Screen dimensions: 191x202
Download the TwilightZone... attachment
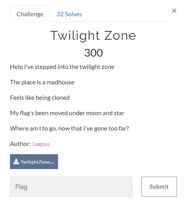[x=34, y=161]
